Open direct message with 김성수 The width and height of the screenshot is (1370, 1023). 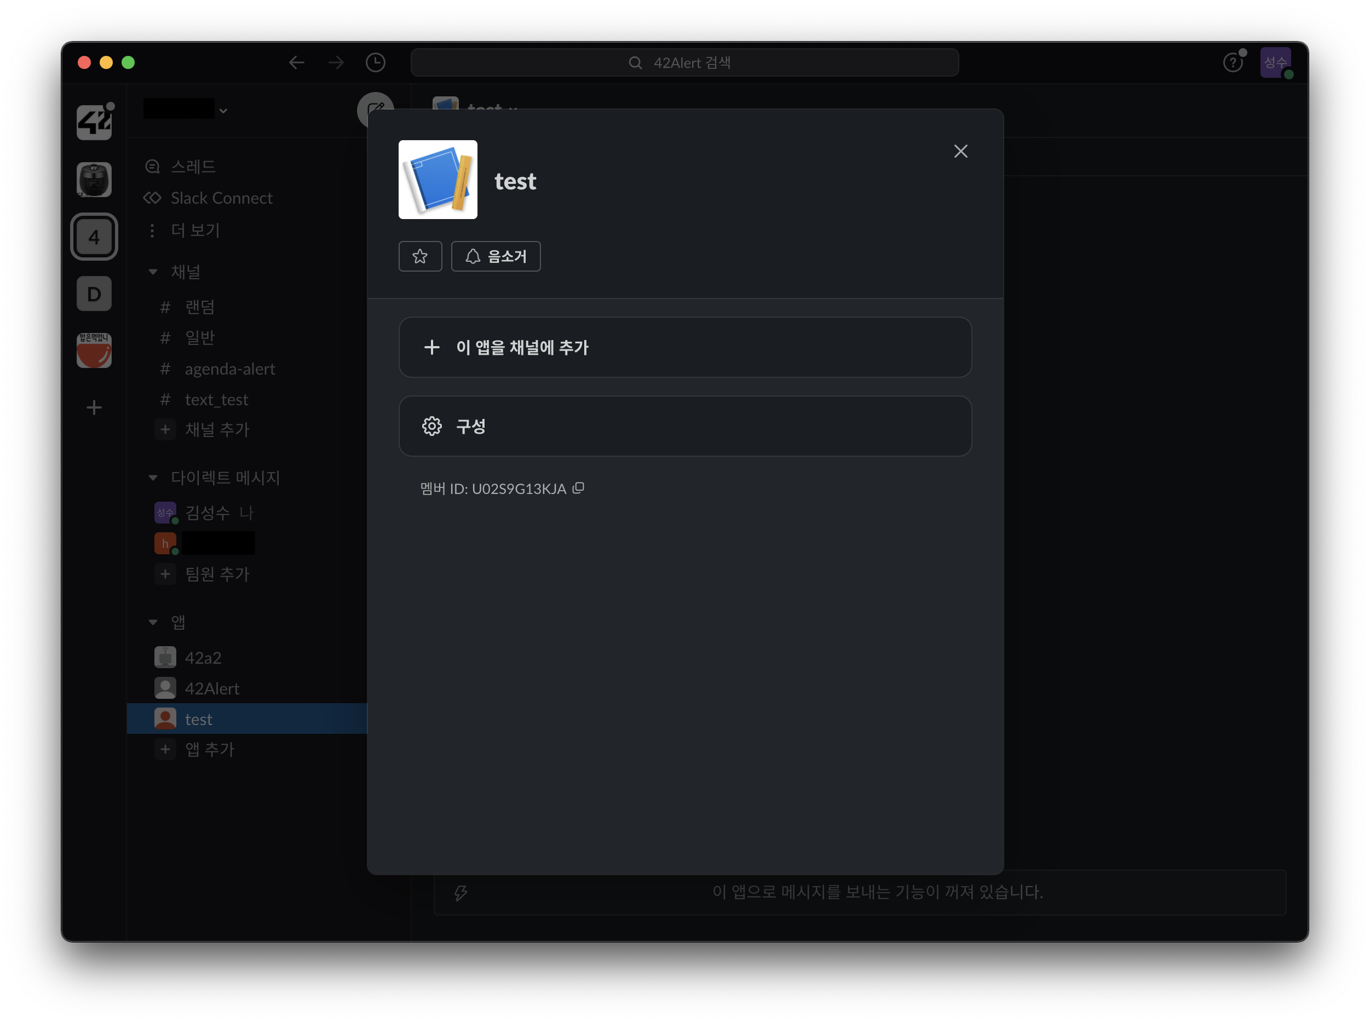click(x=208, y=513)
